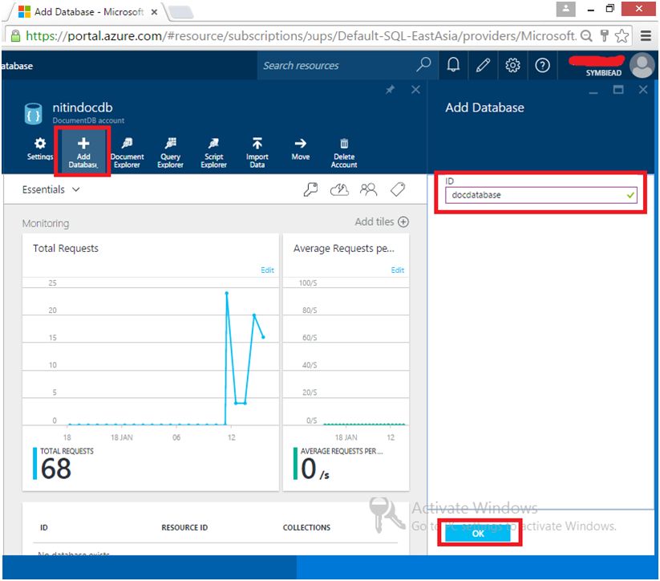The width and height of the screenshot is (660, 581).
Task: Close the Add Database browser tab
Action: point(155,12)
